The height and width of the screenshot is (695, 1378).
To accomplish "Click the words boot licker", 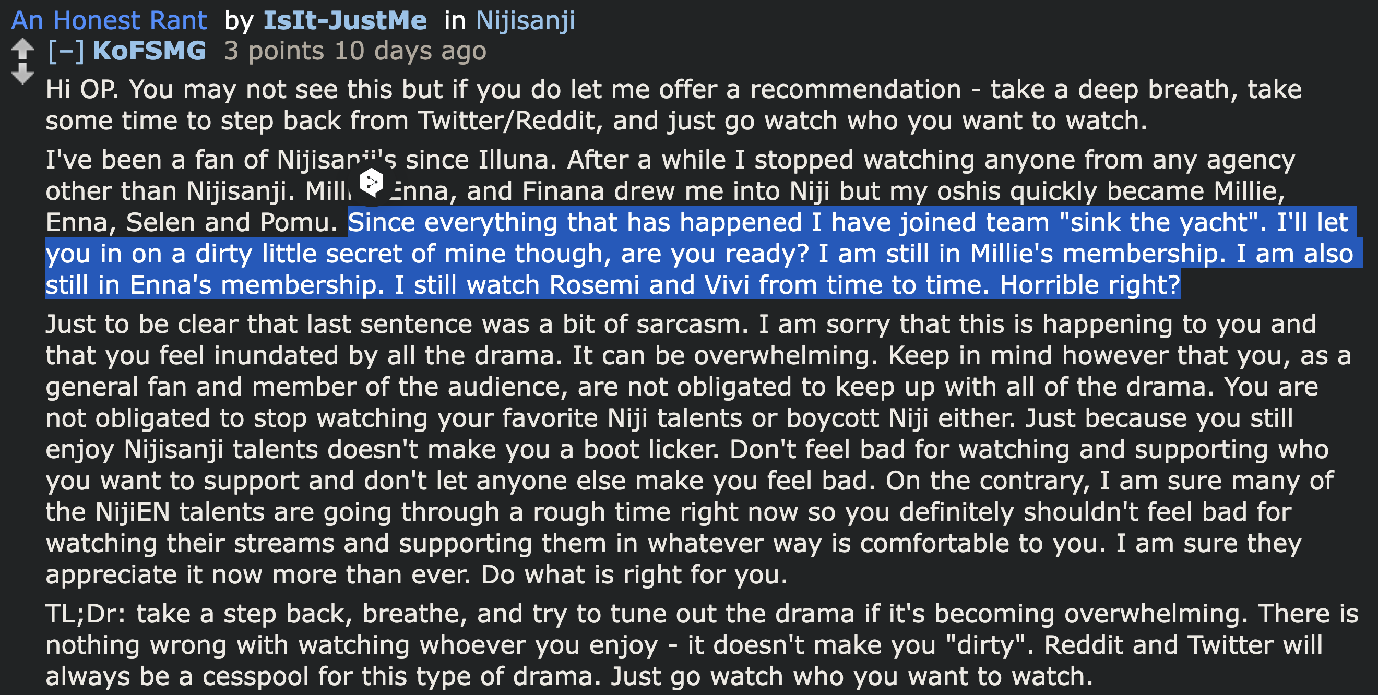I will tap(650, 450).
